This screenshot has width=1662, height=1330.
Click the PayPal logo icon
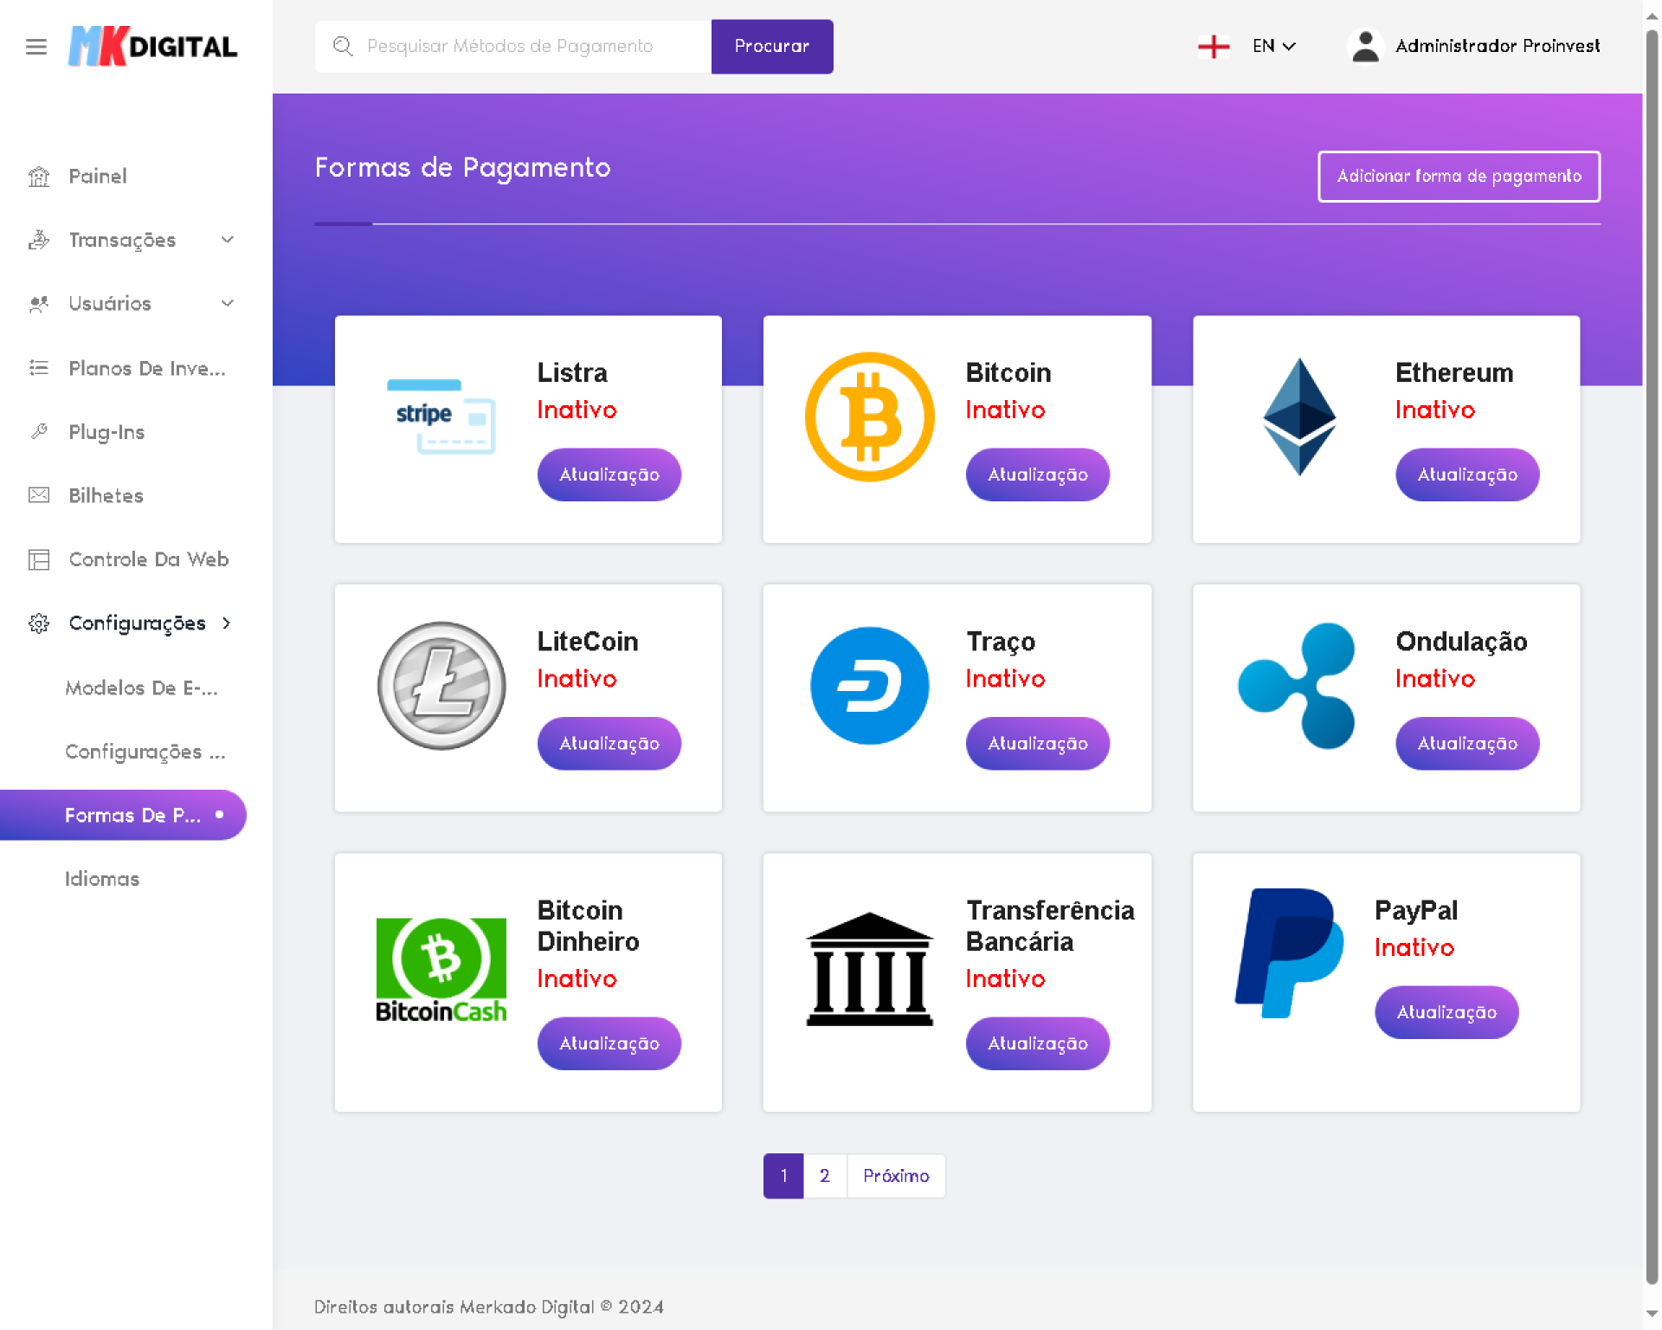[x=1290, y=952]
